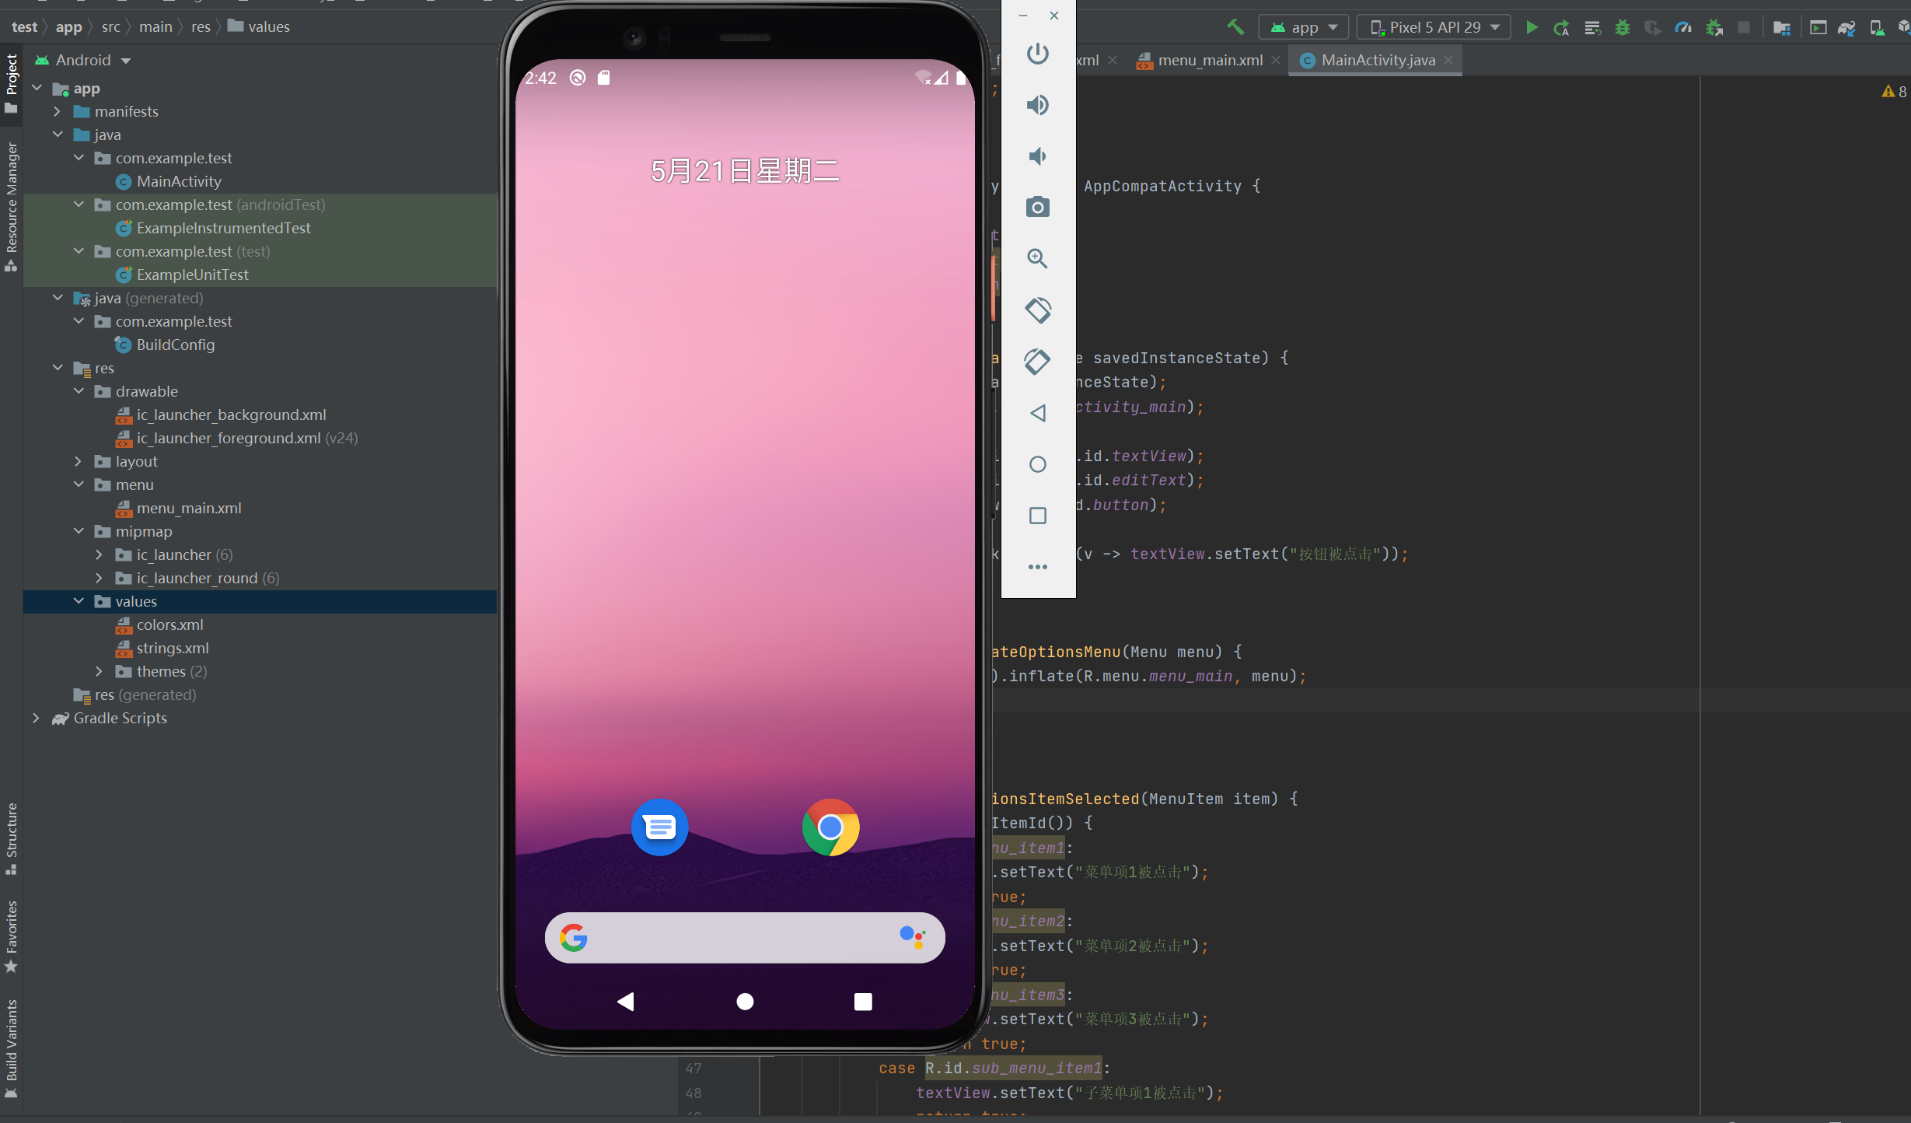Viewport: 1911px width, 1123px height.
Task: Select strings.xml in project tree
Action: pos(172,649)
